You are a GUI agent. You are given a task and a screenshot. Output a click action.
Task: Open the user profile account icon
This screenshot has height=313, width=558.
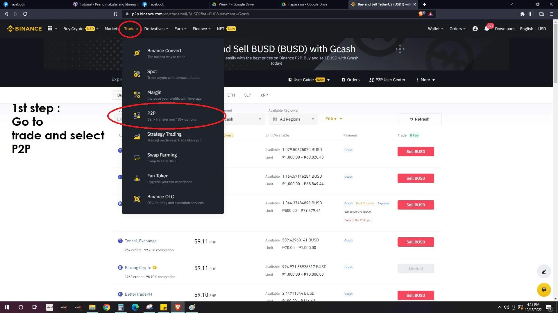pos(475,29)
